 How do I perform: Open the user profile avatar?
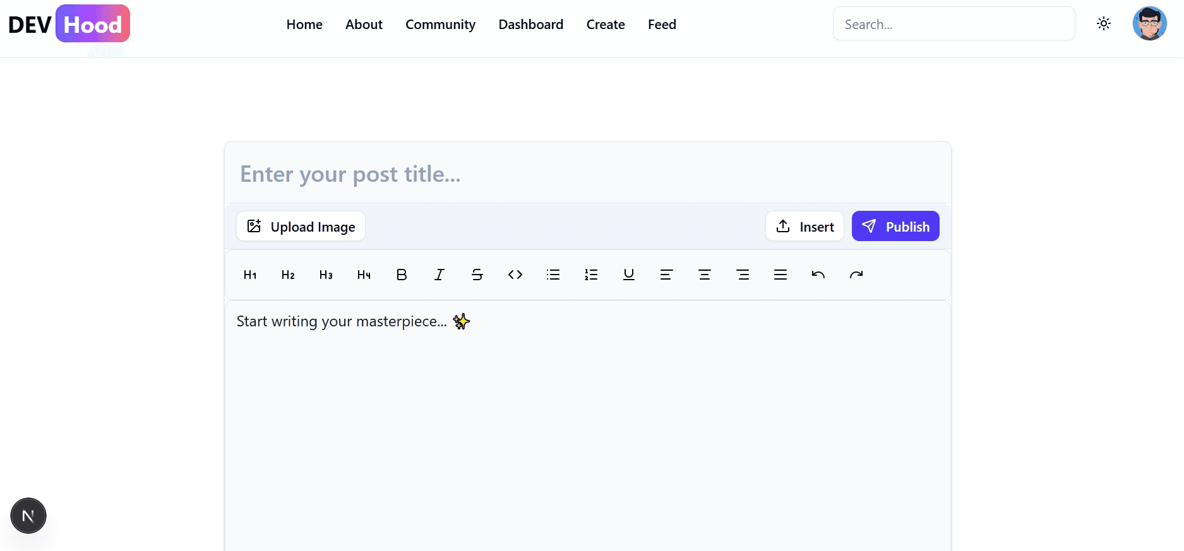[1149, 23]
